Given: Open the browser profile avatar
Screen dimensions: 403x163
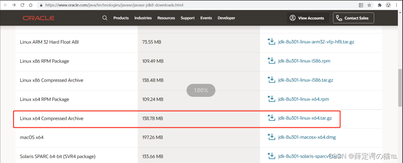Looking at the screenshot, I should (388, 5).
